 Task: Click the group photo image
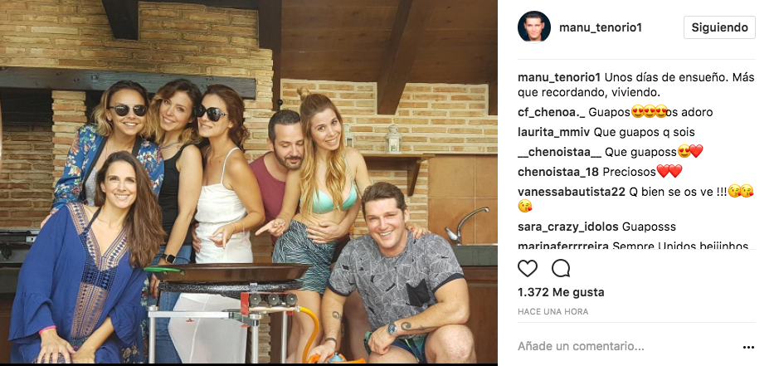pos(249,182)
